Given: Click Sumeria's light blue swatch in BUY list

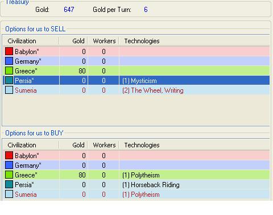Looking at the screenshot, I should point(9,194).
